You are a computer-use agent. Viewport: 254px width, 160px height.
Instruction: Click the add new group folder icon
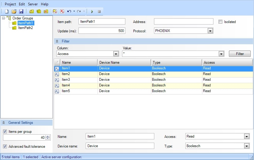(32, 11)
